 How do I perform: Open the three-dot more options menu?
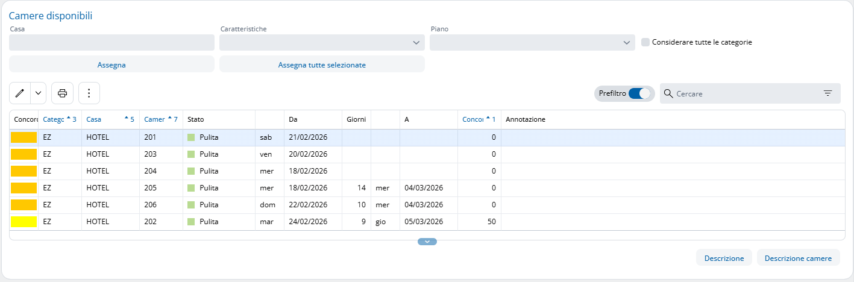click(x=89, y=93)
